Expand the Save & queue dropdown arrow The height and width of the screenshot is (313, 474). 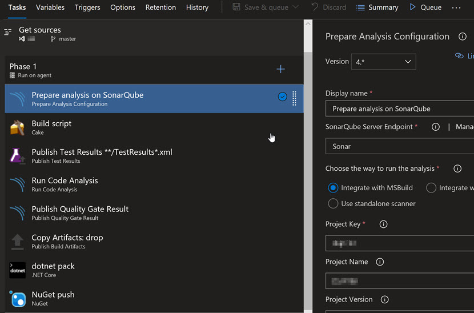coord(296,7)
